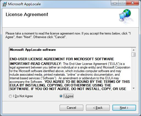Cancel the installation
Image resolution: width=141 pixels, height=116 pixels.
(71, 108)
